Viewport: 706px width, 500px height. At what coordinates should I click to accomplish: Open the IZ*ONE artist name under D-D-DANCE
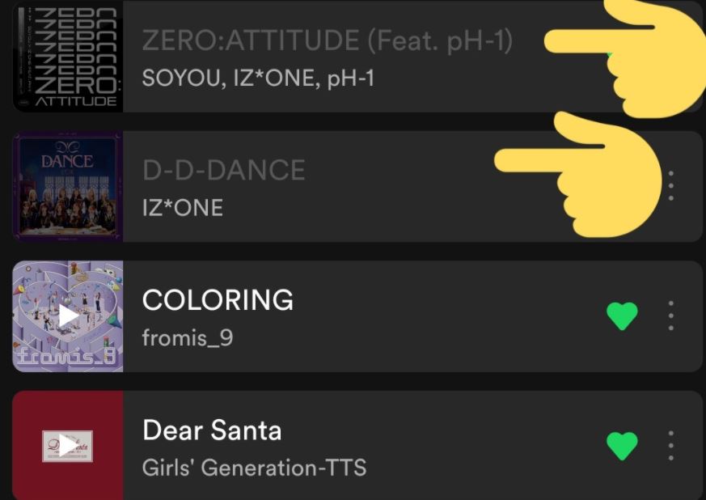[182, 208]
